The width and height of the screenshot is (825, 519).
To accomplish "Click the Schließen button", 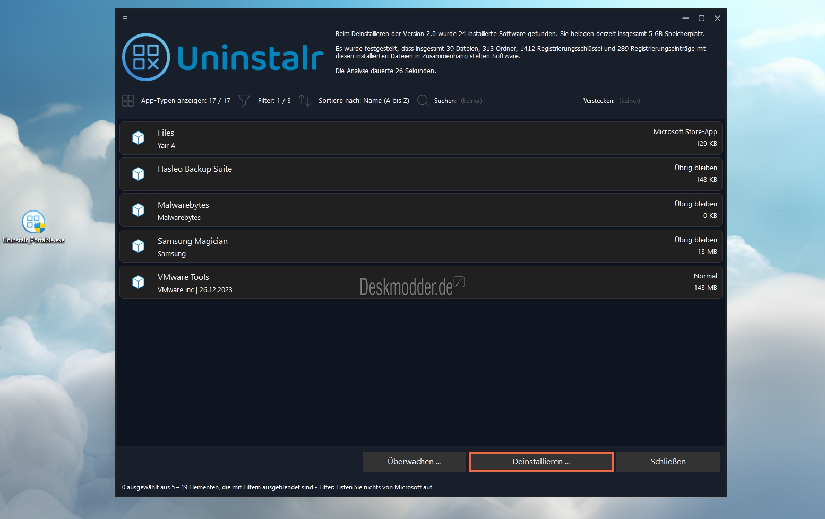I will click(668, 462).
